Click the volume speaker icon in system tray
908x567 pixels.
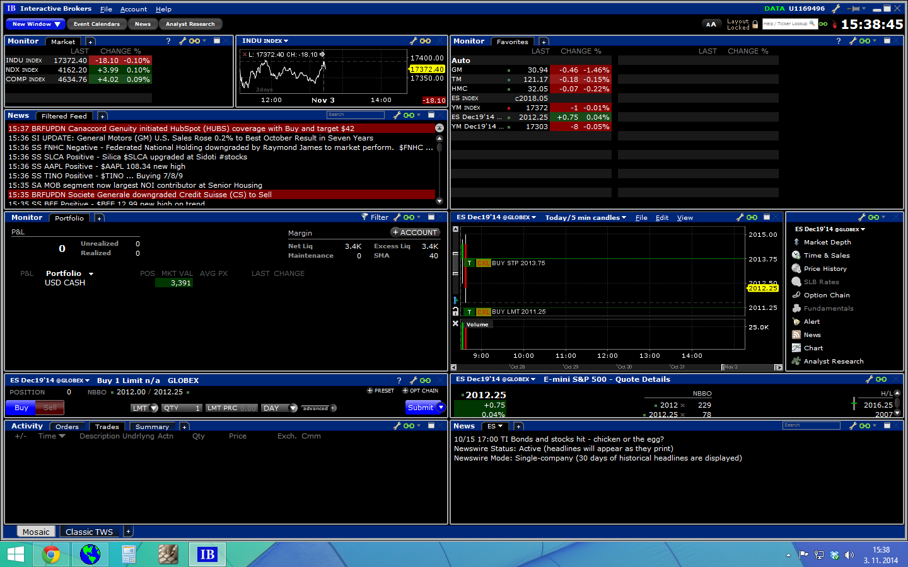pyautogui.click(x=849, y=555)
